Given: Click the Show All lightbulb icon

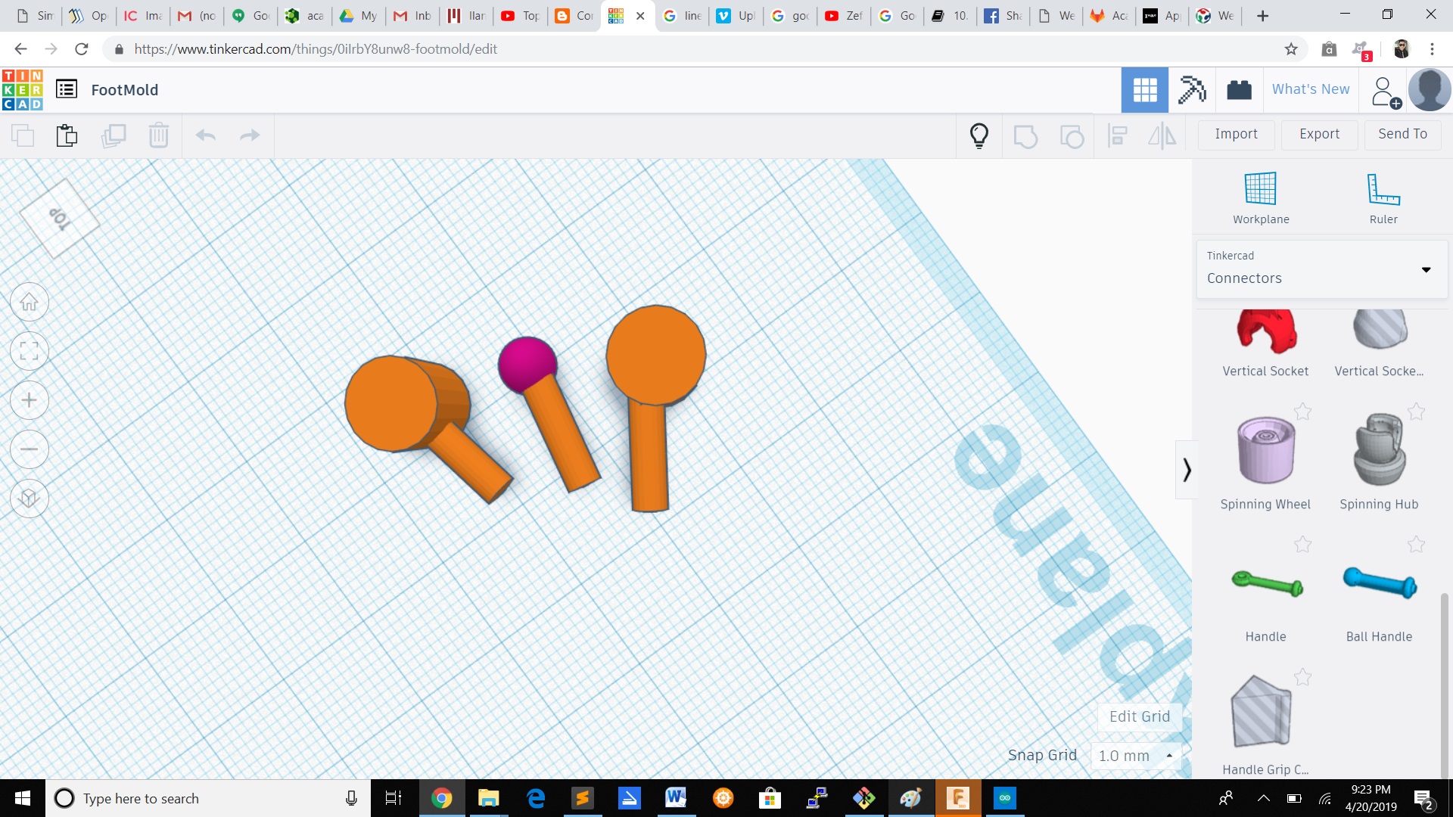Looking at the screenshot, I should coord(979,135).
